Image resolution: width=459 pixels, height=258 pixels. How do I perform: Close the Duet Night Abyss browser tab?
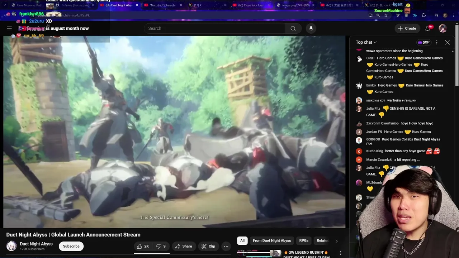[x=137, y=5]
